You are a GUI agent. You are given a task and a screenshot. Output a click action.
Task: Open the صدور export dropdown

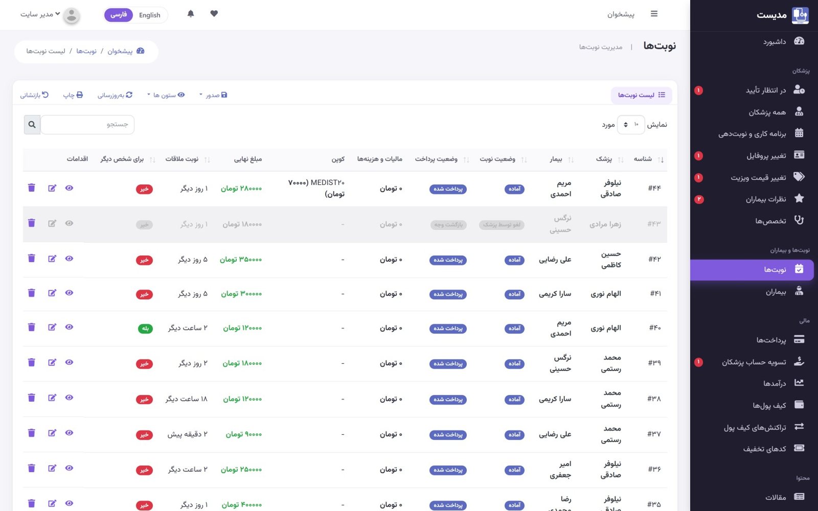213,95
